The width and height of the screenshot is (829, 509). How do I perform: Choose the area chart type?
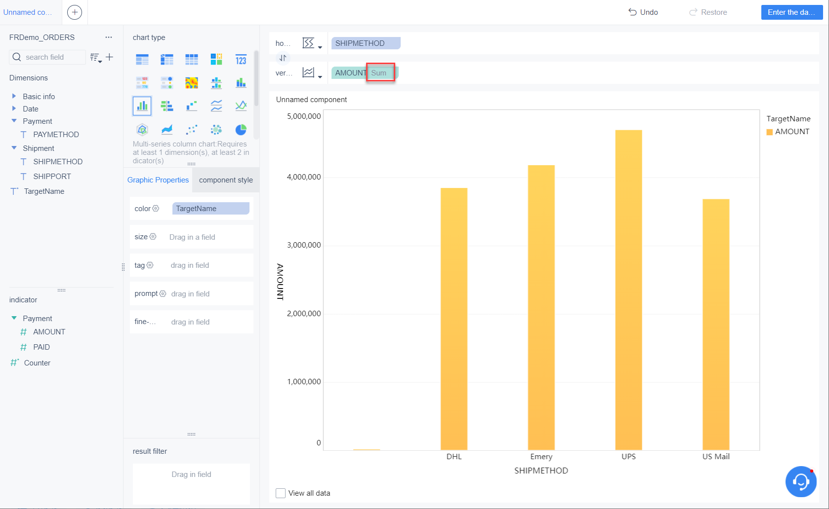[x=167, y=130]
